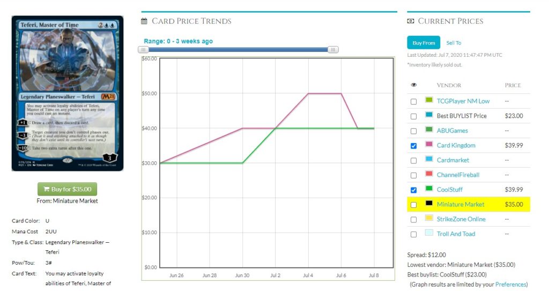Click the StrikeZone Online yellow swatch
The image size is (549, 291).
pos(429,218)
